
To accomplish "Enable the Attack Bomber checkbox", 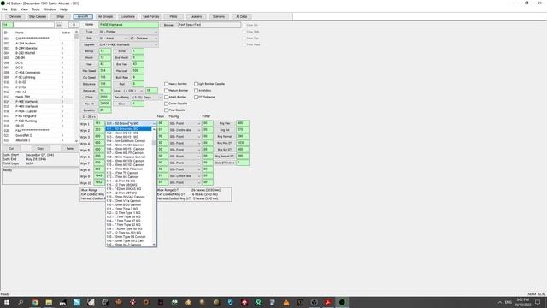I will coord(167,97).
